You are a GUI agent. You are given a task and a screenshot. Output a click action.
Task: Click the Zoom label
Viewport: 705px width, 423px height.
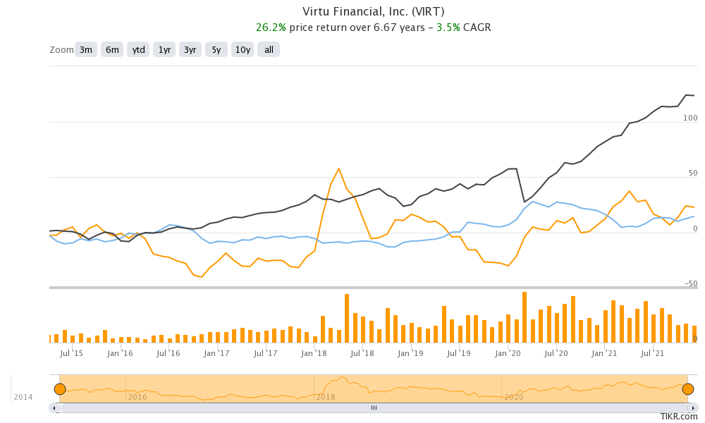pos(61,49)
